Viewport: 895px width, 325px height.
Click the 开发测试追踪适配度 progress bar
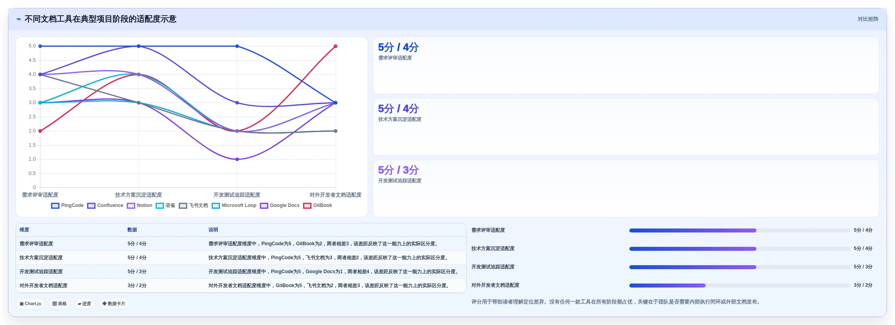click(x=740, y=267)
